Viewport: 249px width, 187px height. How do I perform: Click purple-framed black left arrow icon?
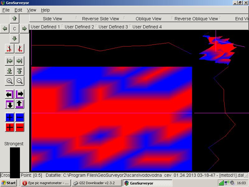(x=10, y=94)
